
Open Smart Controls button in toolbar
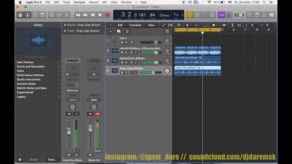52,15
